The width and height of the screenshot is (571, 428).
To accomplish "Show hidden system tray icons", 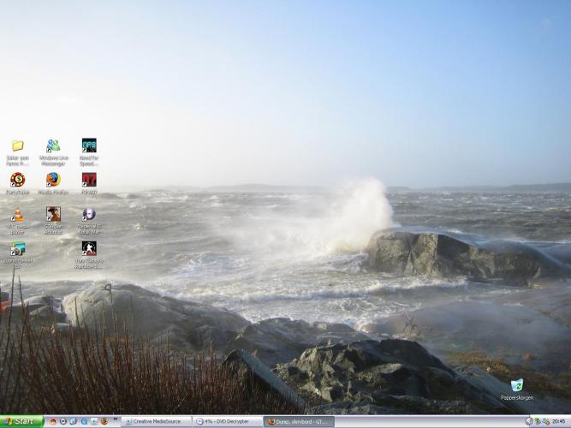I will pos(529,421).
